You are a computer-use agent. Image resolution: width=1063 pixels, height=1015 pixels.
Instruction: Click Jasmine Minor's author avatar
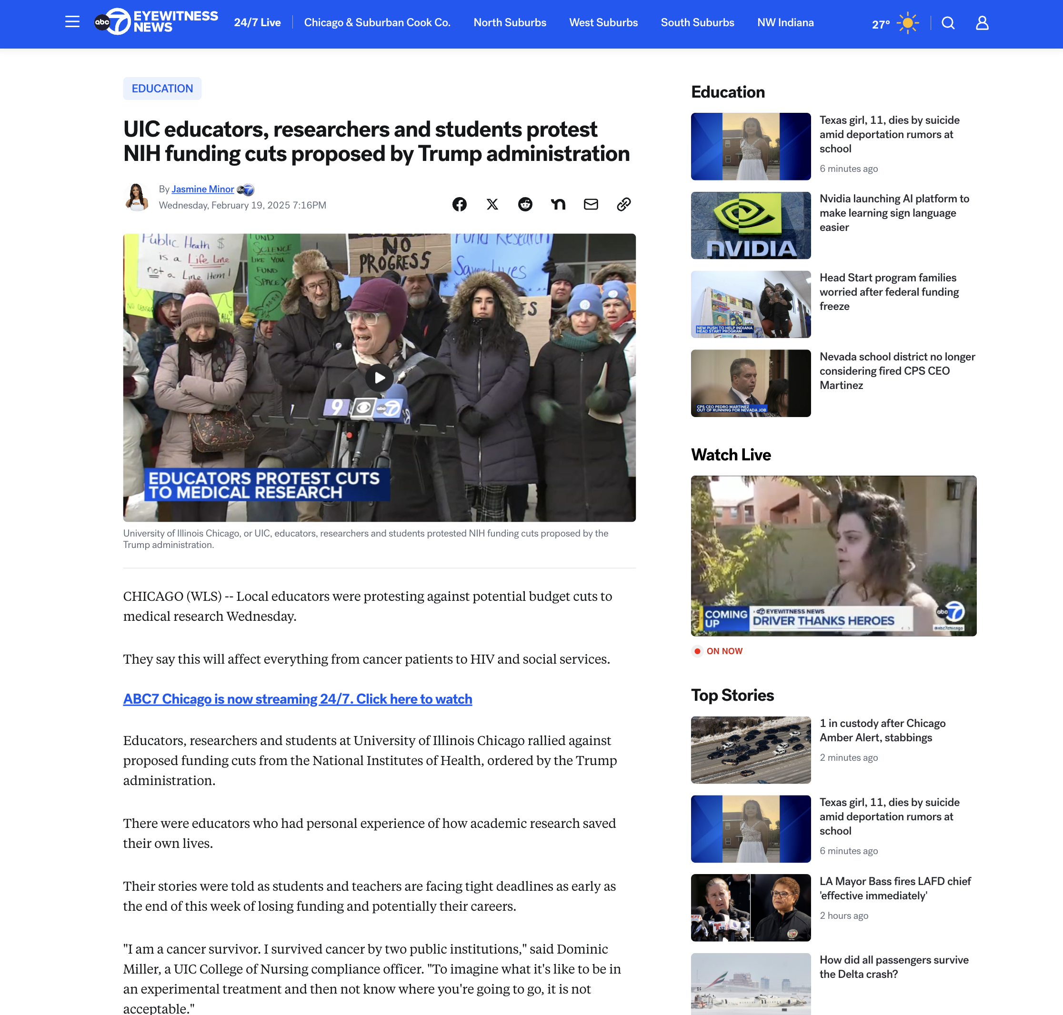(x=137, y=197)
